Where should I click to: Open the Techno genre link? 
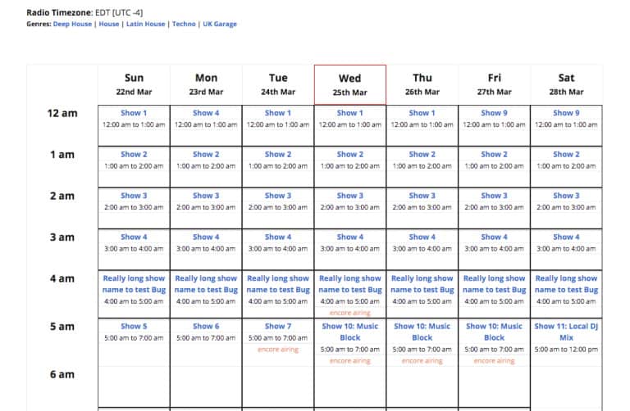[184, 25]
